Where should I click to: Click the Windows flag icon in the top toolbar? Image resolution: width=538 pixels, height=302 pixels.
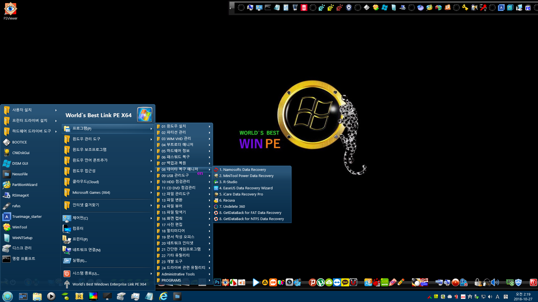coord(384,8)
